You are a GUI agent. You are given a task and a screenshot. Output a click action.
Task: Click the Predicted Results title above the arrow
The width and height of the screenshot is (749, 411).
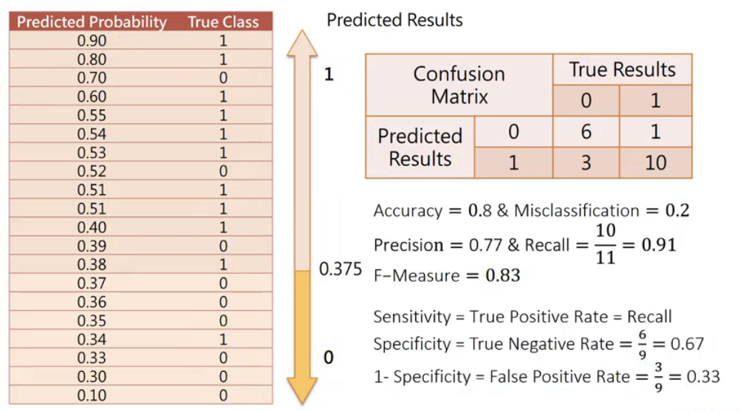coord(394,20)
